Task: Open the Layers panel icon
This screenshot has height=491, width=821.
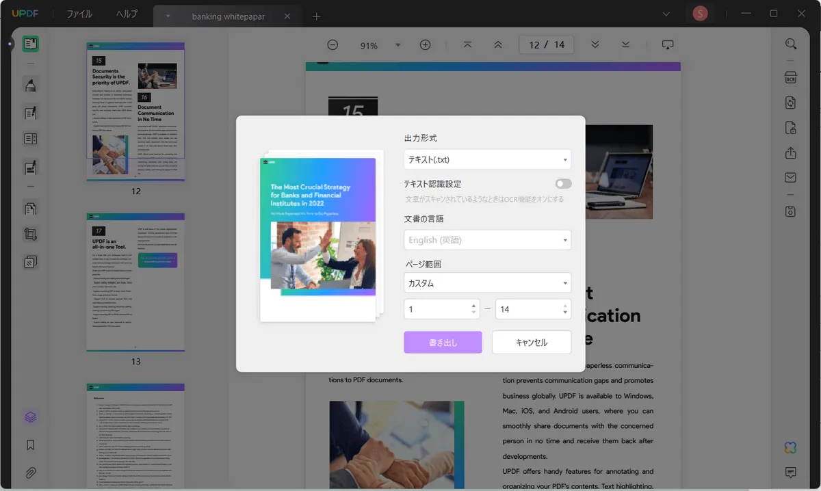Action: pos(30,417)
